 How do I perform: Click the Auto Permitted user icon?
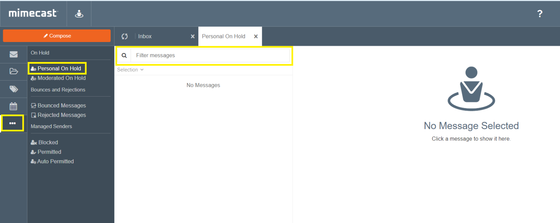tap(33, 161)
